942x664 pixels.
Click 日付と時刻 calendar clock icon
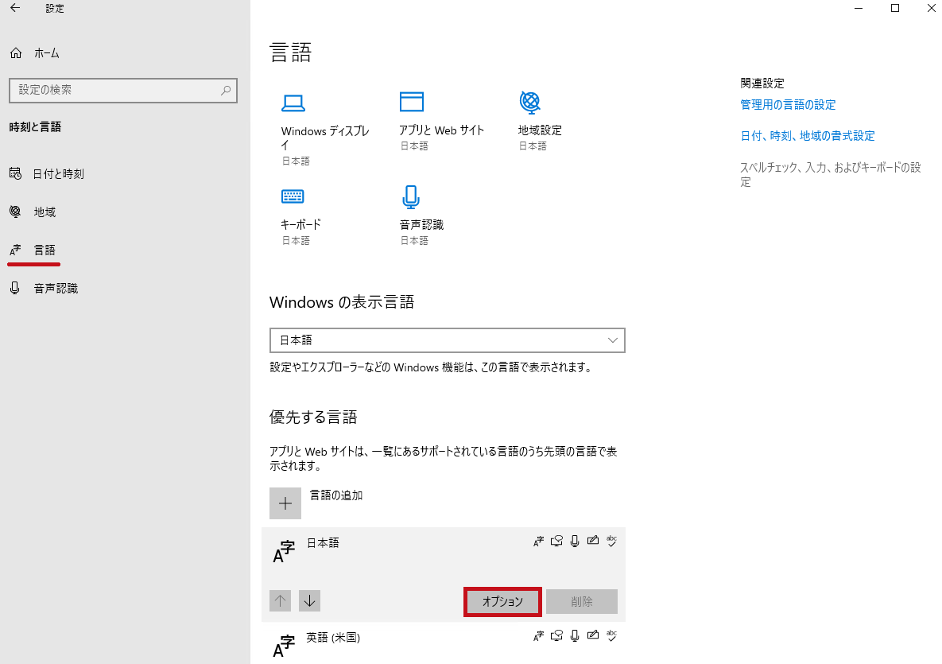pos(16,173)
